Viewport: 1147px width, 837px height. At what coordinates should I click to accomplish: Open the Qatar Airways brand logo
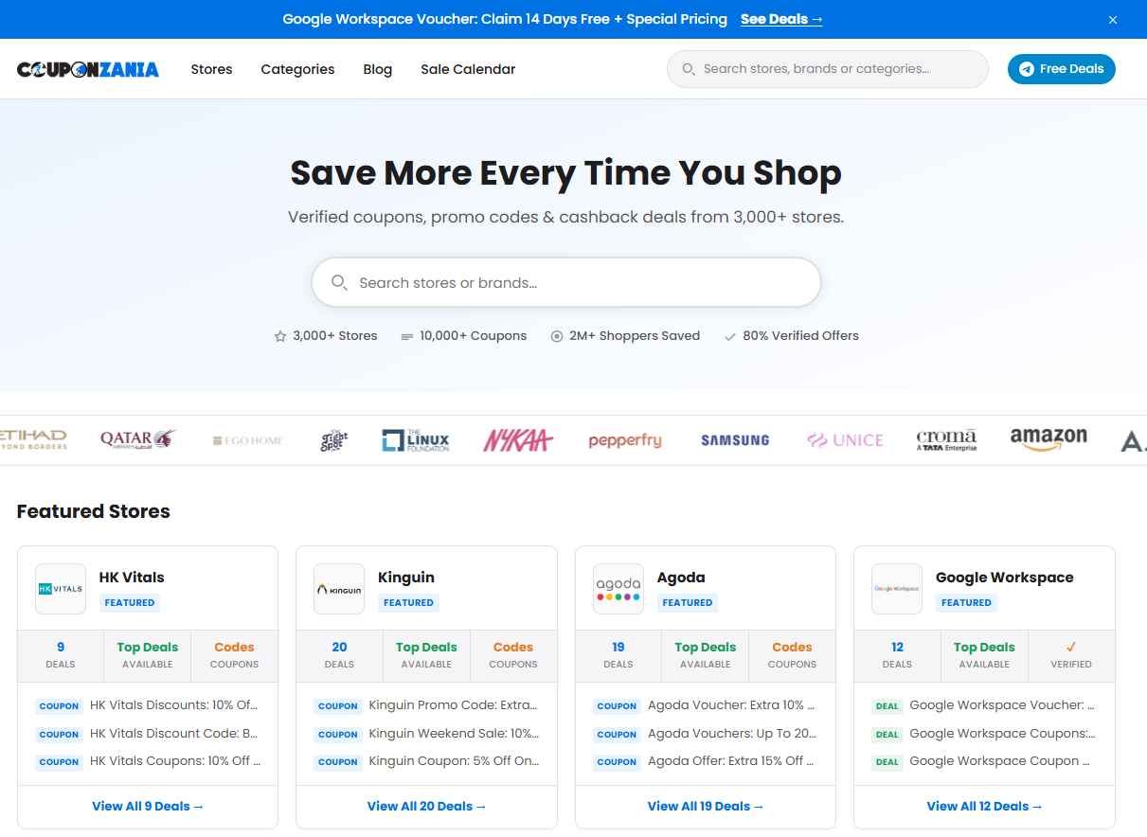tap(138, 439)
